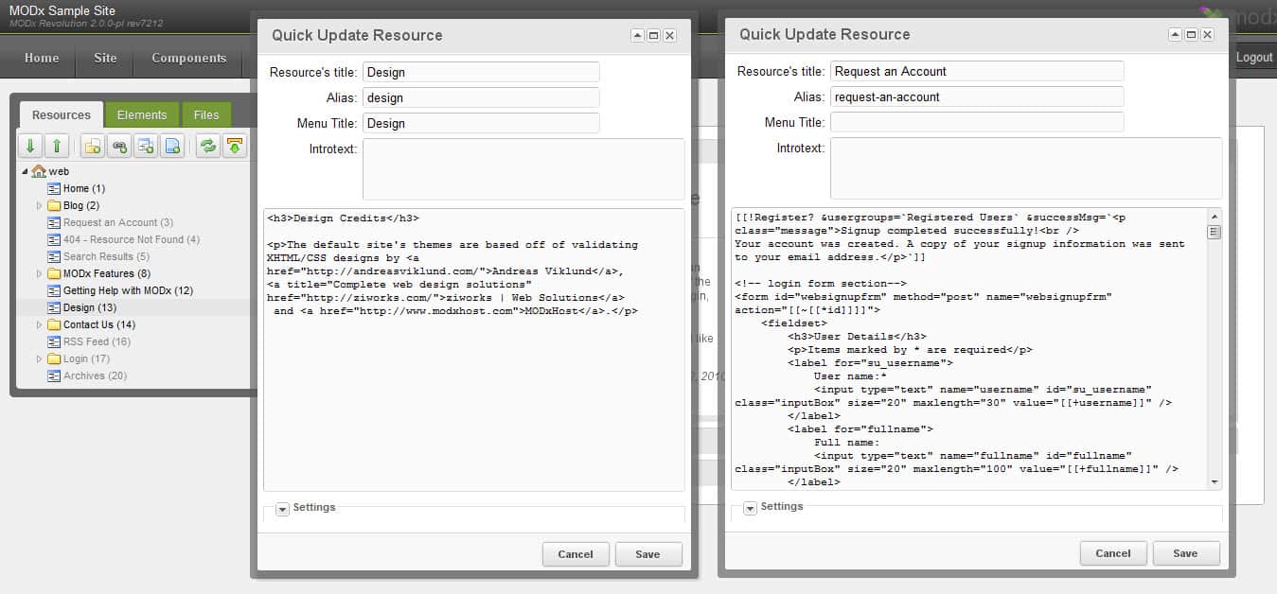Cancel the Request an Account dialog
This screenshot has width=1277, height=594.
pos(1112,553)
